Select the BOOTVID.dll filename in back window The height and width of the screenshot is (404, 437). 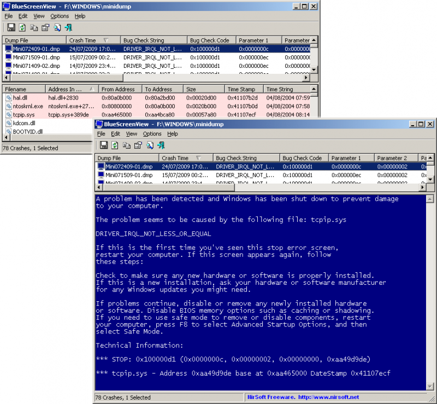28,131
